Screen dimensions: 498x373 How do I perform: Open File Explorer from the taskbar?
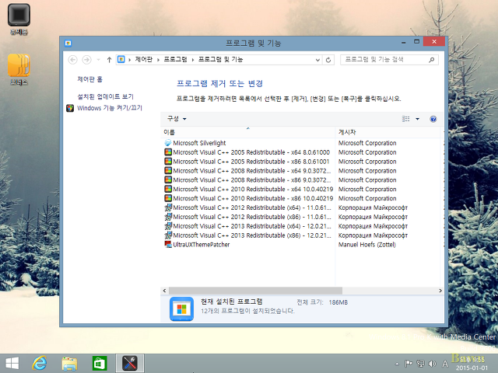click(x=69, y=363)
